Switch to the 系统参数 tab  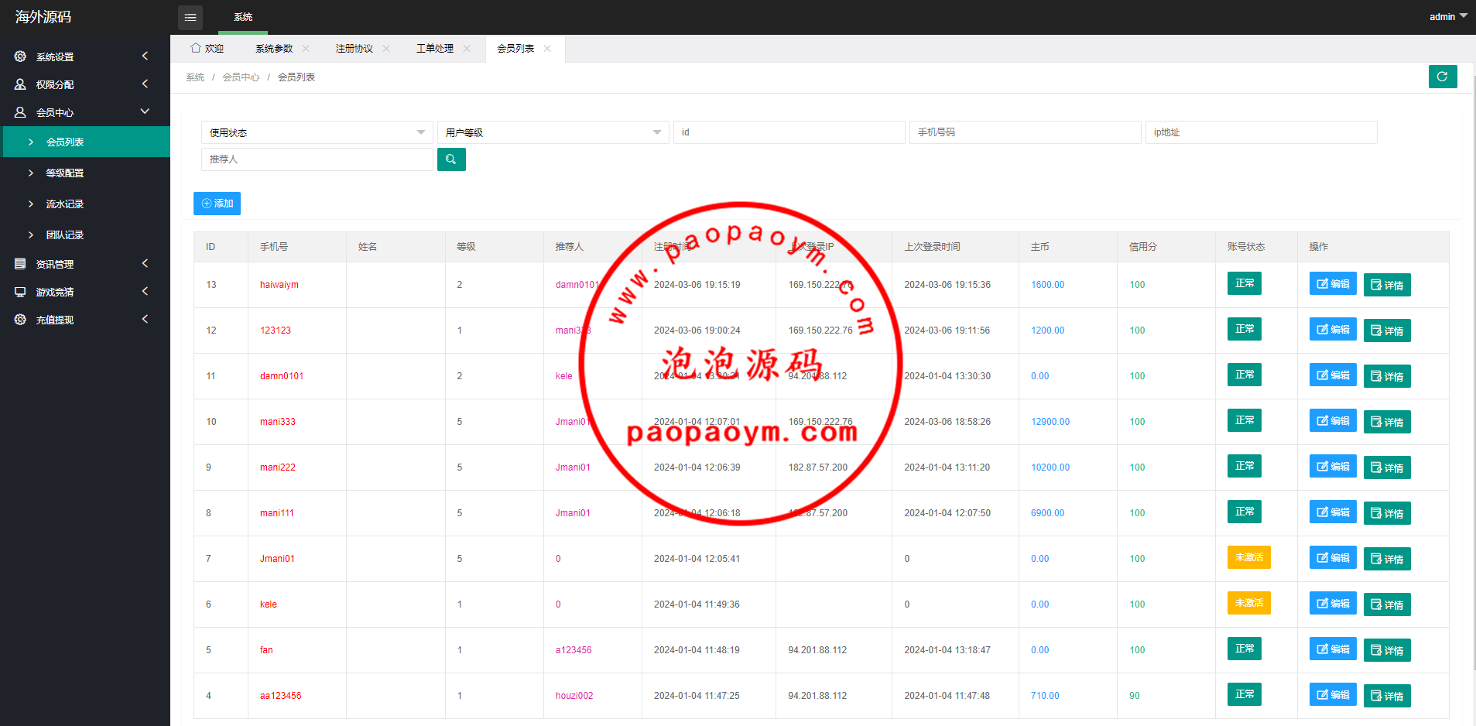coord(274,48)
